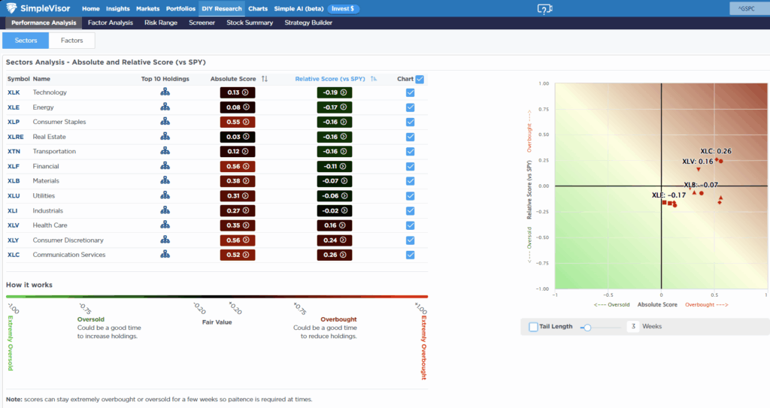
Task: Expand XLY relative score 0.24 badge
Action: [x=335, y=240]
